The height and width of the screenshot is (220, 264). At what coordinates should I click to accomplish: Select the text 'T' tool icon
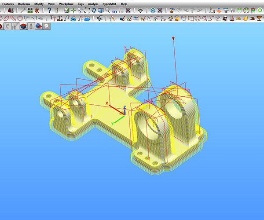[x=53, y=18]
